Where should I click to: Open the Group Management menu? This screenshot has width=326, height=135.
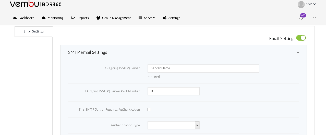[x=114, y=18]
